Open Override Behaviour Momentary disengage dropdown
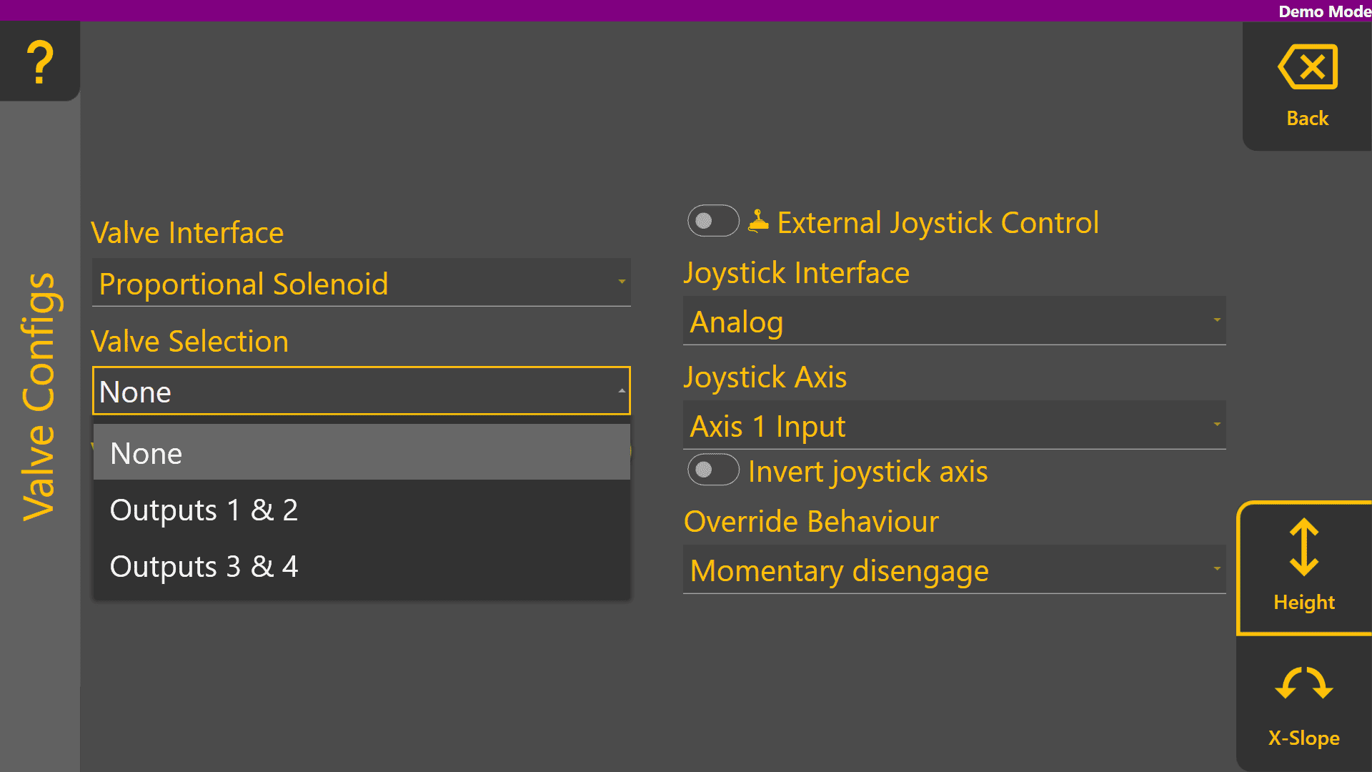The width and height of the screenshot is (1372, 772). (954, 570)
